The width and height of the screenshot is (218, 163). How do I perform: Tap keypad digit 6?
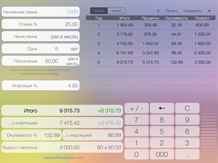tap(187, 131)
